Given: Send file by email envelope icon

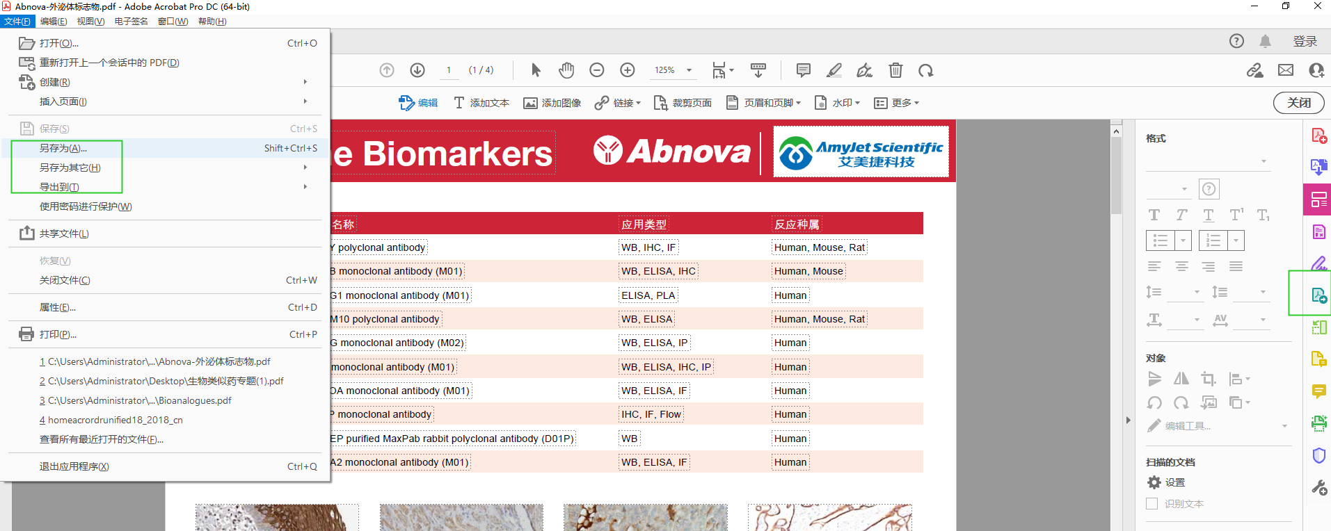Looking at the screenshot, I should [1285, 70].
